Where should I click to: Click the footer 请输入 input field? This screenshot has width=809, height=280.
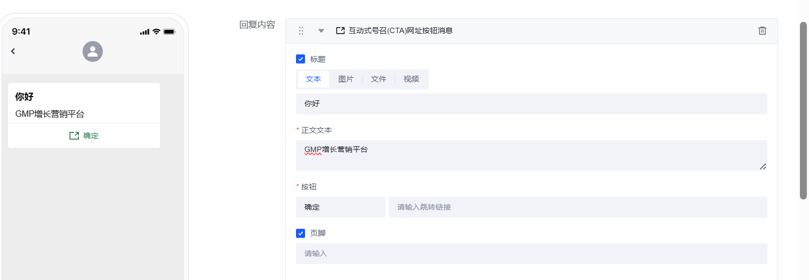point(531,254)
